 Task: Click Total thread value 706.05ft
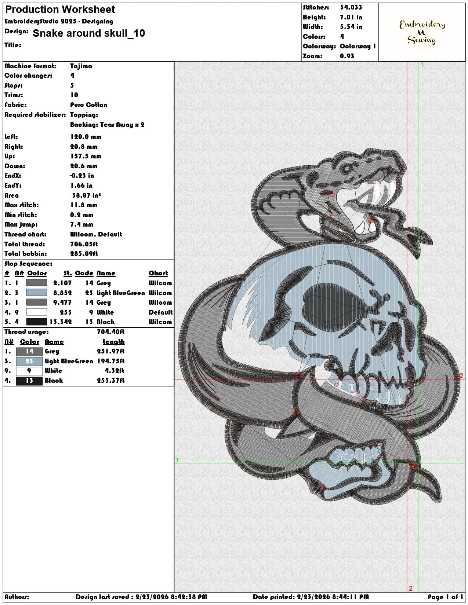click(x=84, y=244)
